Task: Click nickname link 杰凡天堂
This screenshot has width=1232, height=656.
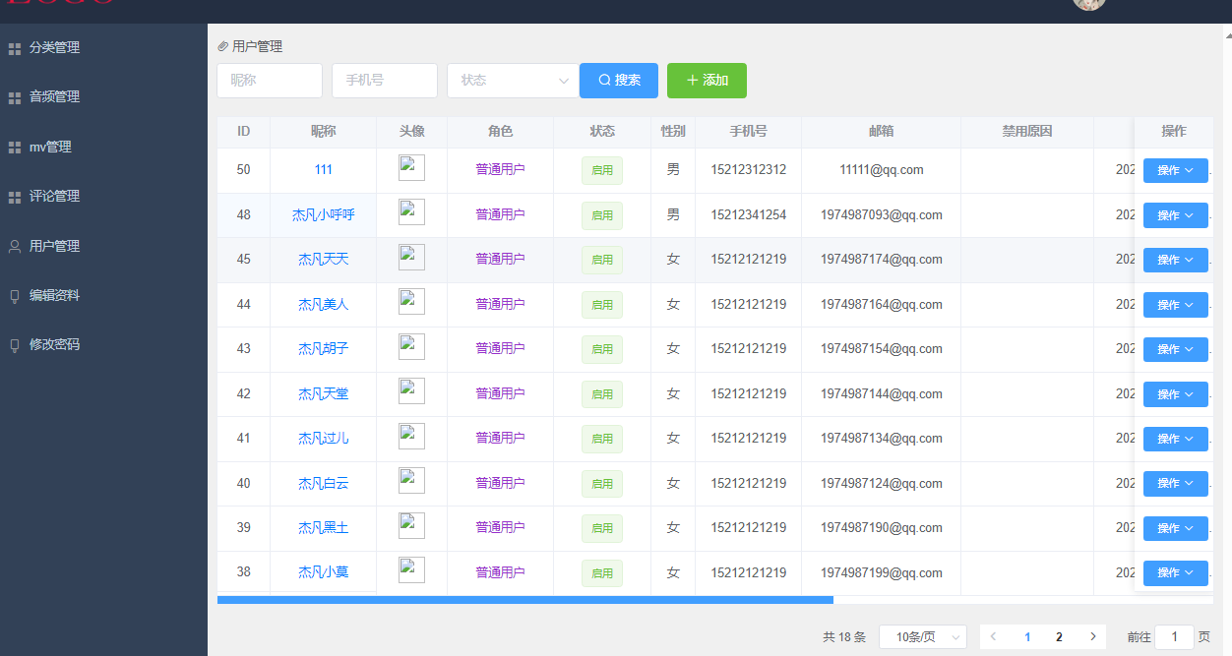Action: pyautogui.click(x=323, y=393)
